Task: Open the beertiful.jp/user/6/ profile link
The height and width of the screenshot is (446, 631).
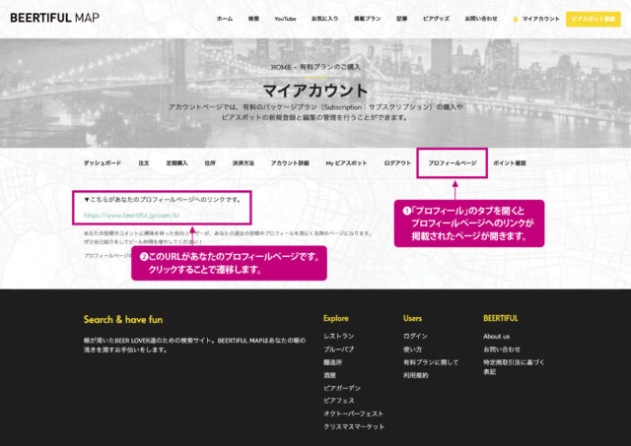Action: pyautogui.click(x=131, y=216)
